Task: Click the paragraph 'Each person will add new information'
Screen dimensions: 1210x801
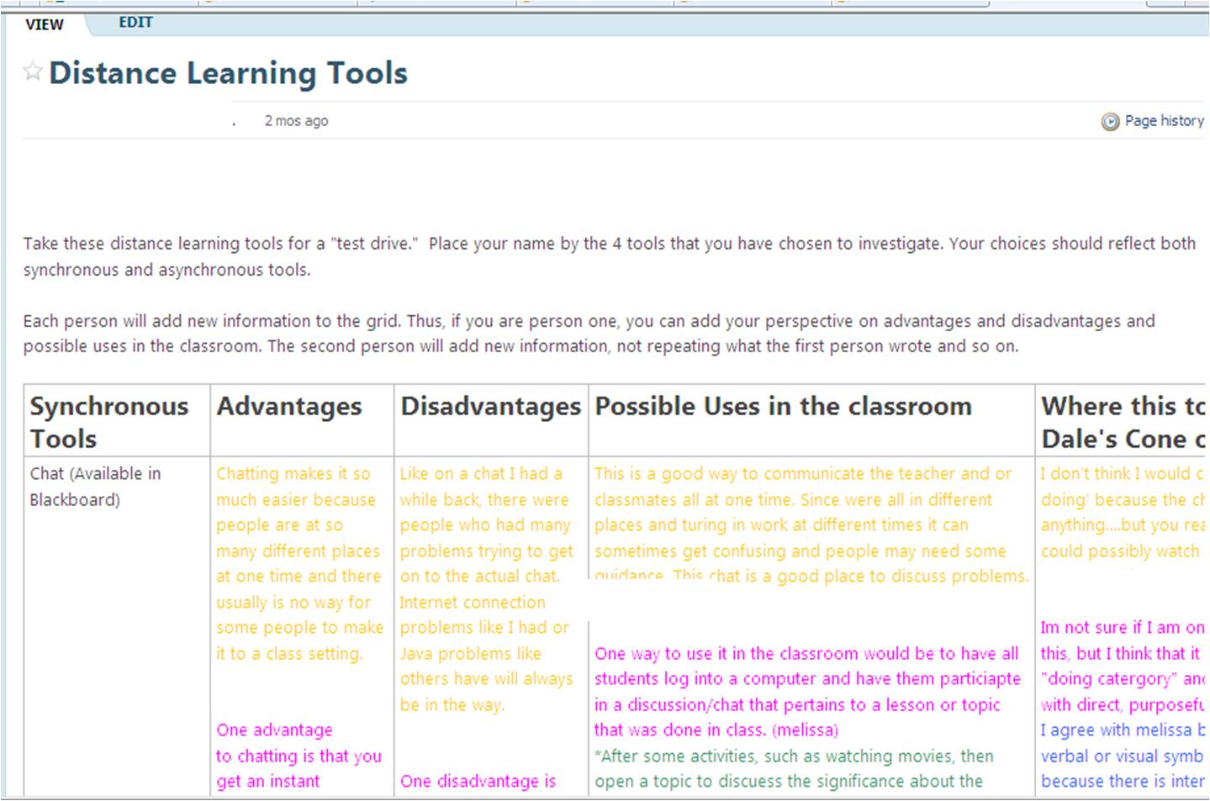Action: click(x=589, y=334)
